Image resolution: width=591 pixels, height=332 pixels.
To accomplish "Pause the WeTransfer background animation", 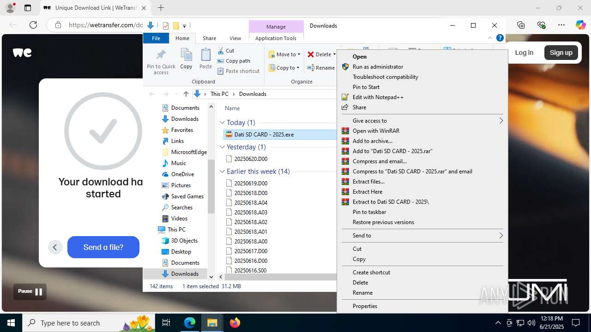I will tap(30, 291).
